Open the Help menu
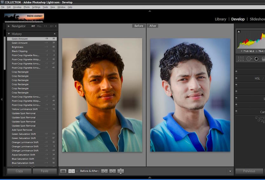This screenshot has width=265, height=180. [x=70, y=7]
